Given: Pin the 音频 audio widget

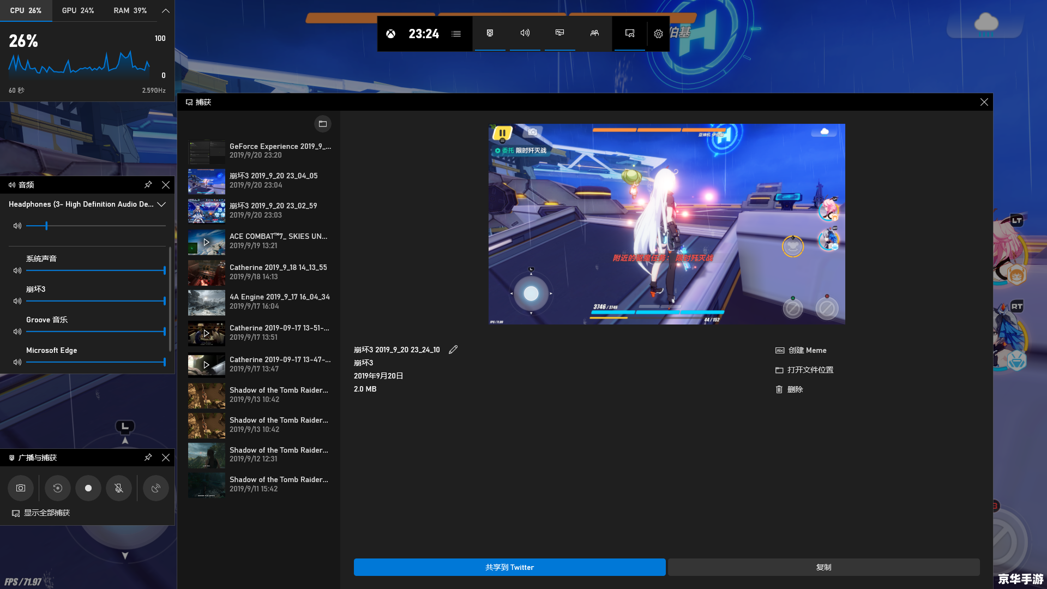Looking at the screenshot, I should [148, 185].
